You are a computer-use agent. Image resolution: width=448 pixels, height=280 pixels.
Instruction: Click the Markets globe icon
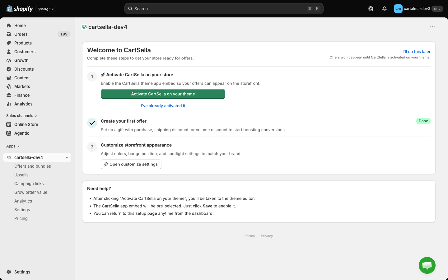pos(9,86)
